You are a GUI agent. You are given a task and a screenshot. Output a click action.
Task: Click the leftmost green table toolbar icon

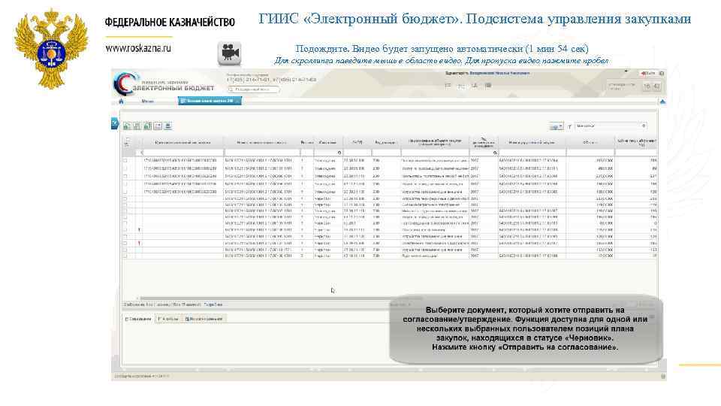coord(127,126)
